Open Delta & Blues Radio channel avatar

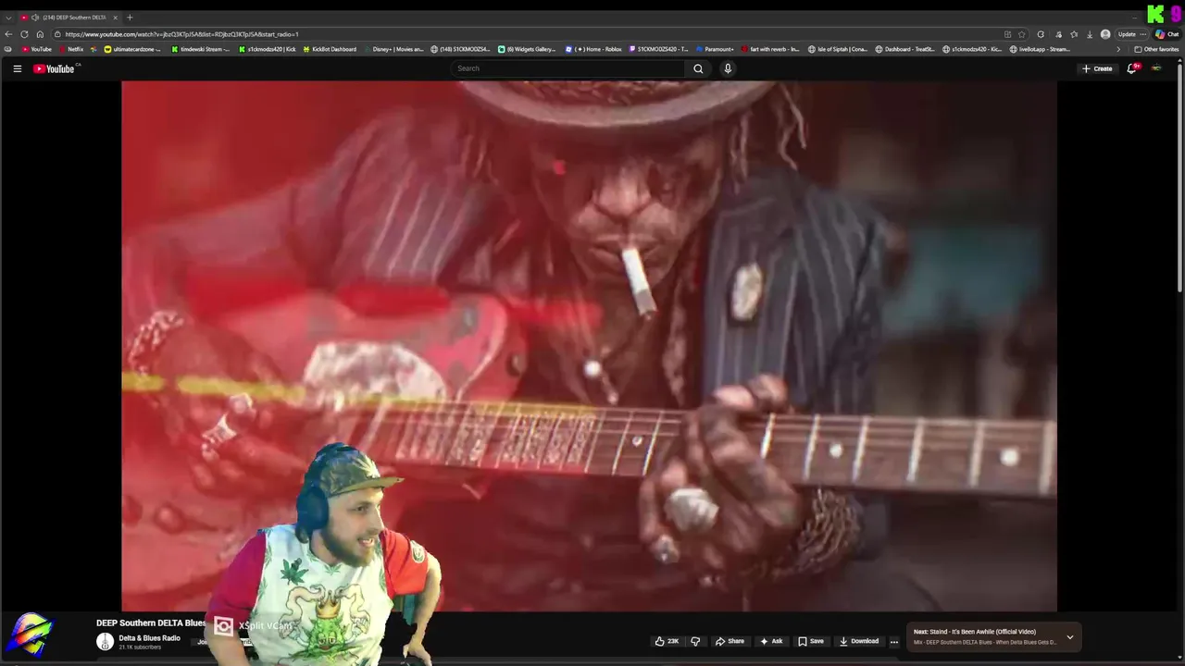click(106, 641)
